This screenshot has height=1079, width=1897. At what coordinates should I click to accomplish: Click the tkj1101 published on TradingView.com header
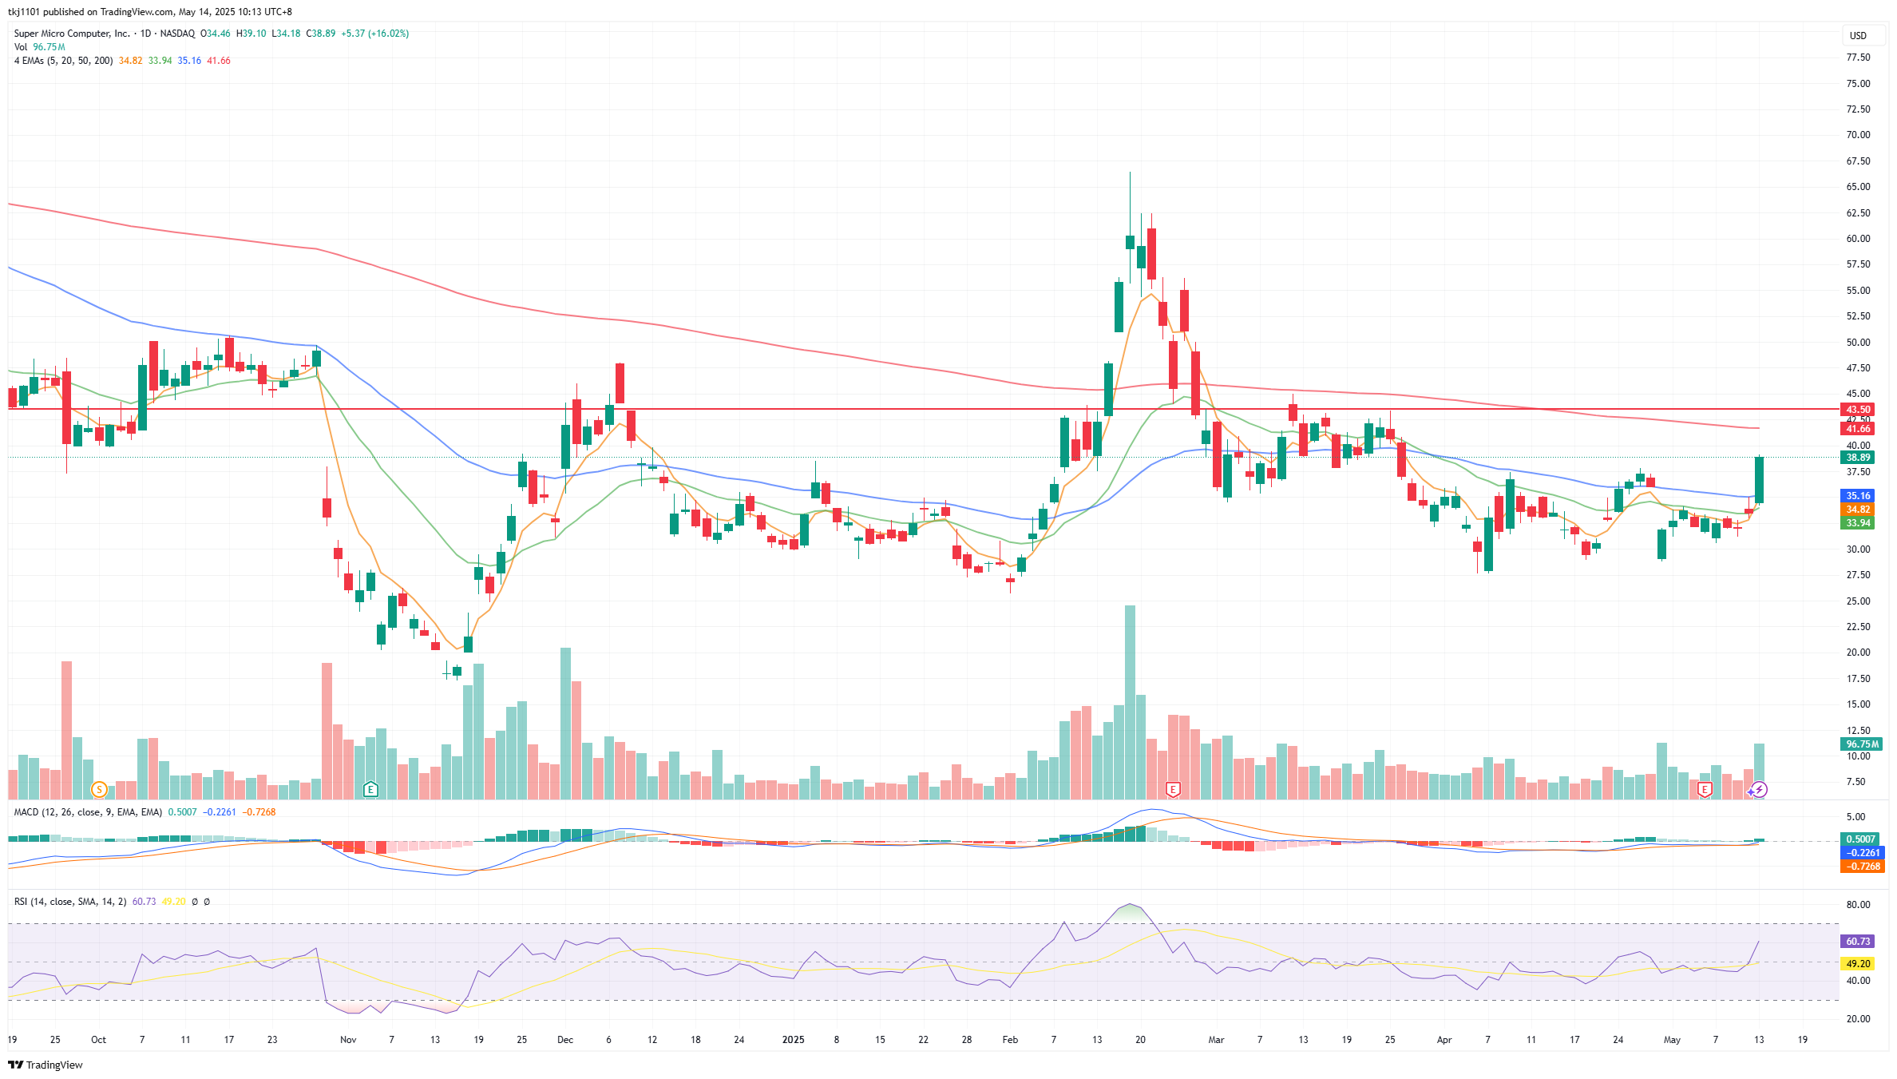point(150,12)
